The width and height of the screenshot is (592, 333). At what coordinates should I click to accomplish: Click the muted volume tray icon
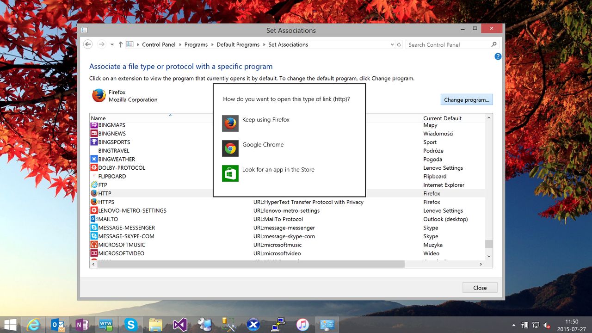click(547, 325)
